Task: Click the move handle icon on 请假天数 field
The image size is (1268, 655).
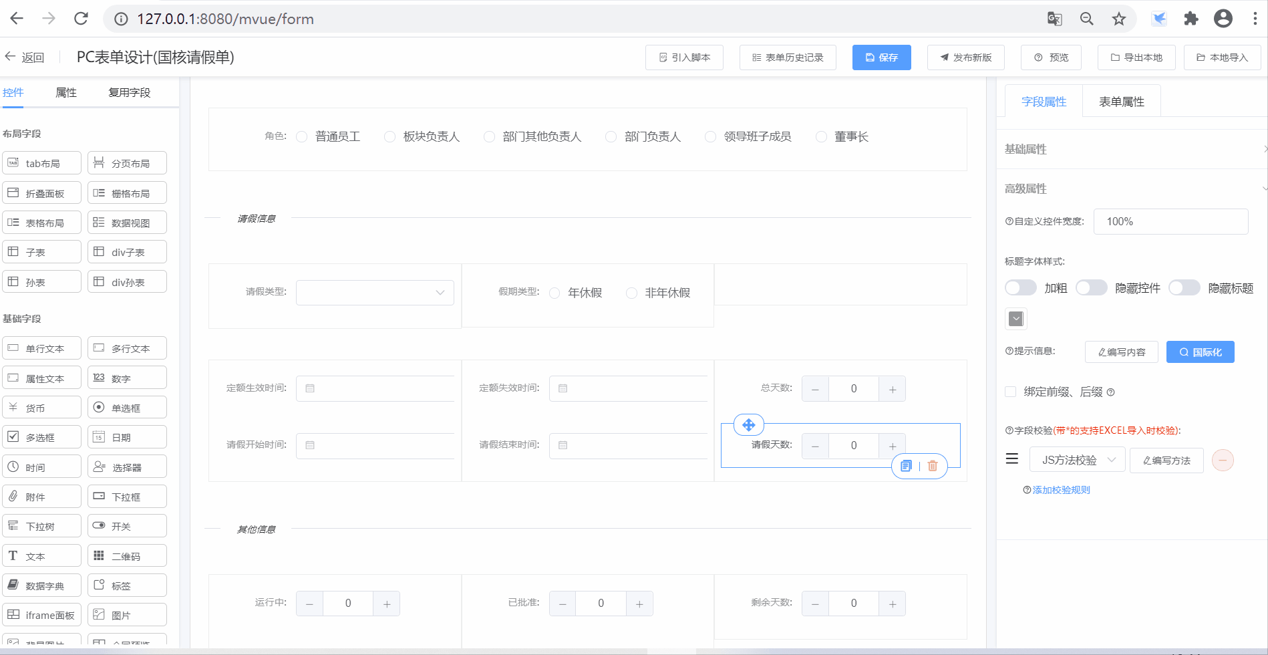Action: coord(748,425)
